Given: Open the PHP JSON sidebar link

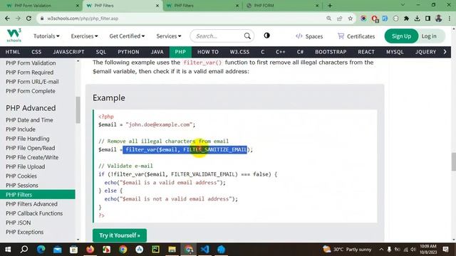Looking at the screenshot, I should click(x=18, y=223).
